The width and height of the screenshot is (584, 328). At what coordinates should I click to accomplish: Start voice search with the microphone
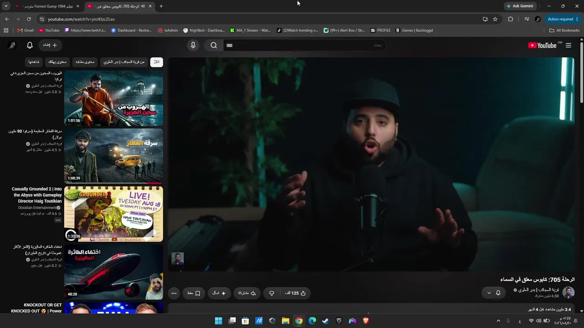coord(193,45)
